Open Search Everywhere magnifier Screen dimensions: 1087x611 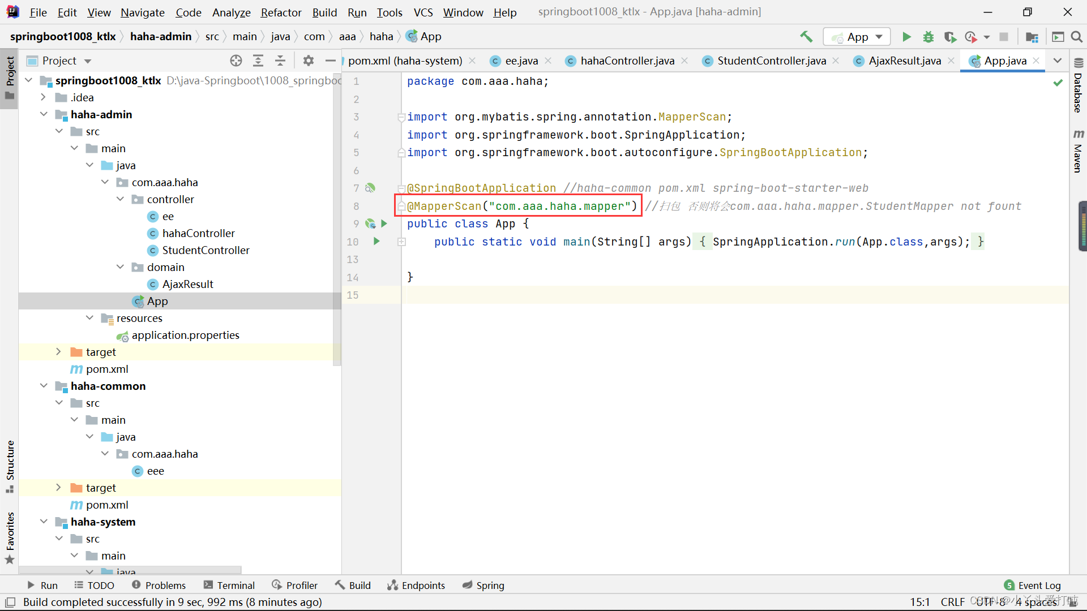click(x=1077, y=37)
